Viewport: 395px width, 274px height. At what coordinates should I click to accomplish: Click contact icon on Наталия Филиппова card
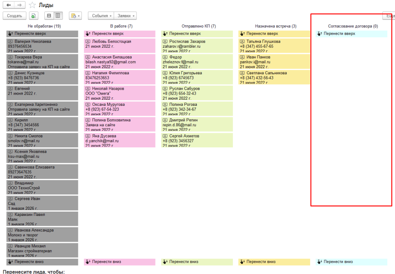[x=88, y=73]
